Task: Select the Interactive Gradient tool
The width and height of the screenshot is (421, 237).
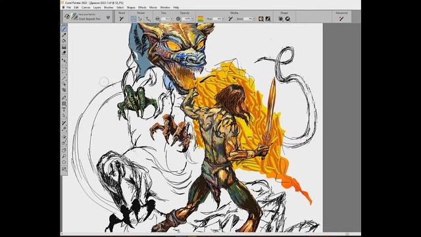Action: coord(64,47)
